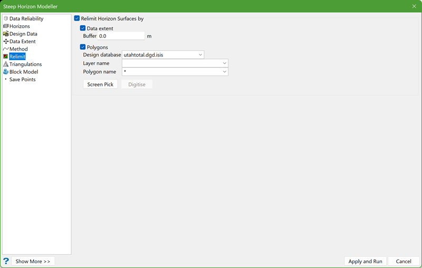This screenshot has width=422, height=268.
Task: Go to the Horizons page
Action: (20, 26)
